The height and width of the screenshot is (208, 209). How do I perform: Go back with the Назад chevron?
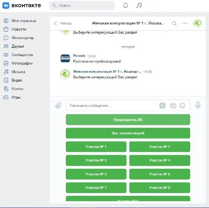(x=56, y=23)
